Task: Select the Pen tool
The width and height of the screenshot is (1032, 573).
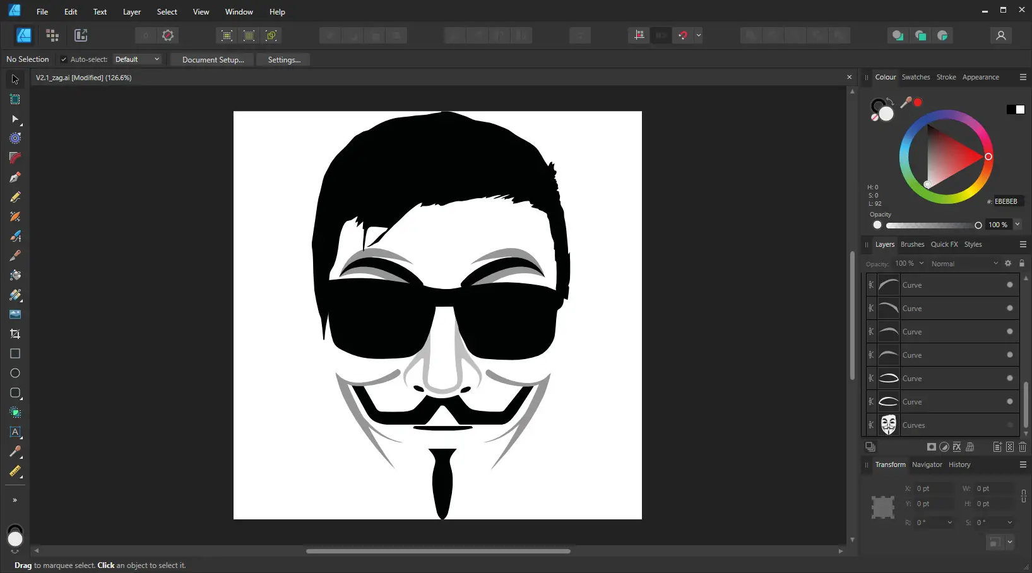Action: [15, 177]
